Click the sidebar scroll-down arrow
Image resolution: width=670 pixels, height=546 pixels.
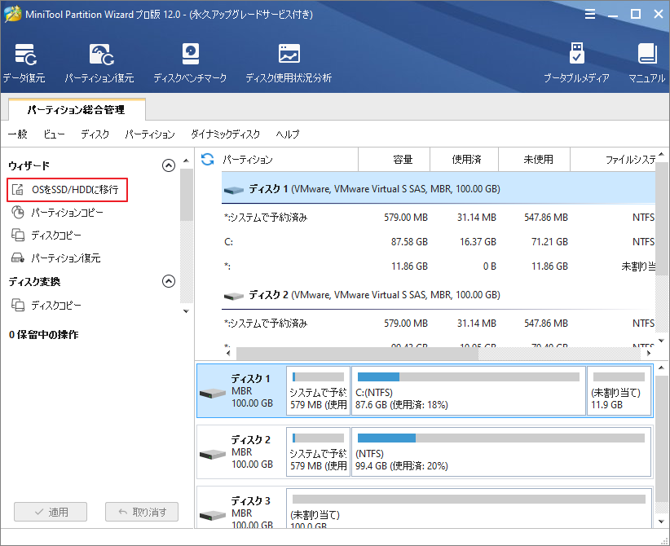185,310
